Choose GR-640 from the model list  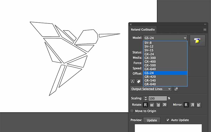(165, 84)
